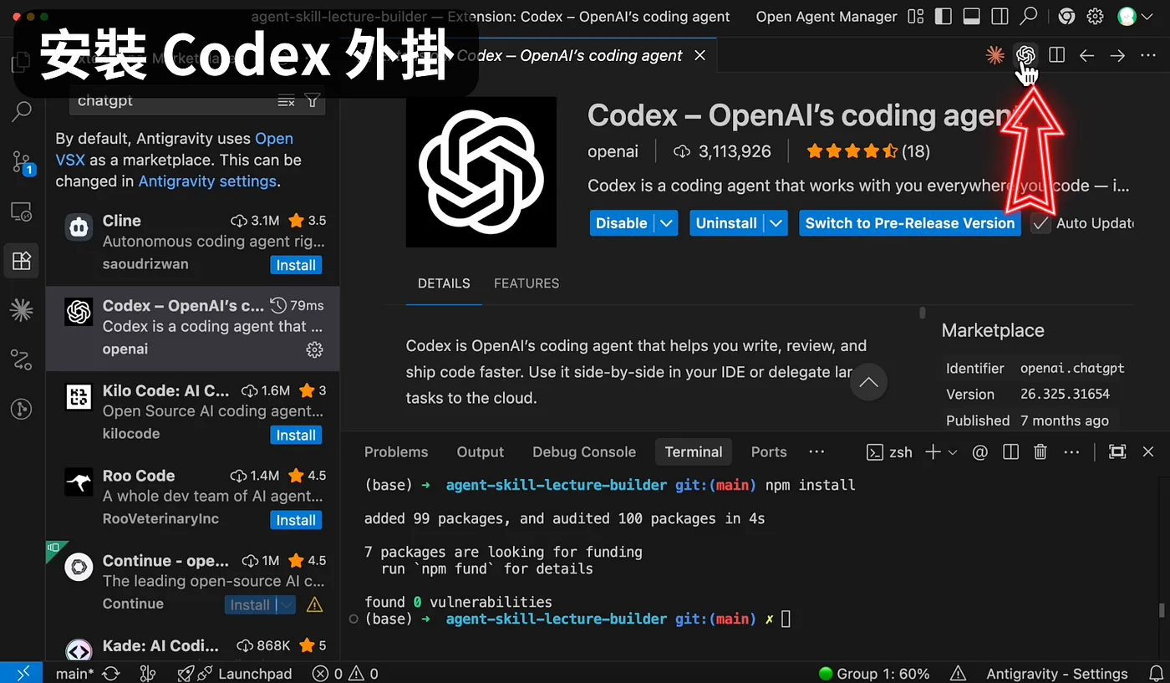Viewport: 1170px width, 683px height.
Task: Split the terminal in the panel
Action: (x=1010, y=452)
